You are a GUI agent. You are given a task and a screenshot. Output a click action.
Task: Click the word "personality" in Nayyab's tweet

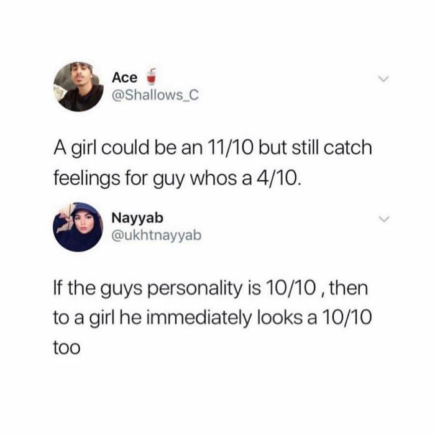pos(196,290)
